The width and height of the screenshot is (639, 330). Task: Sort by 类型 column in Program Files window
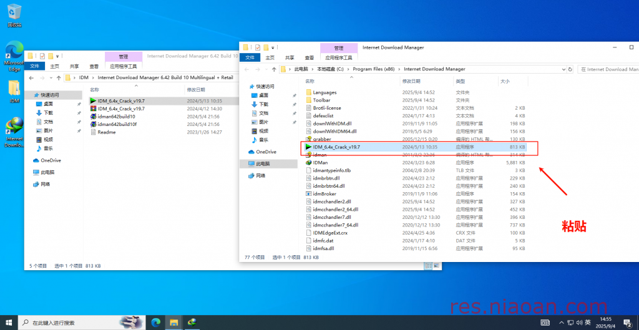[x=476, y=82]
